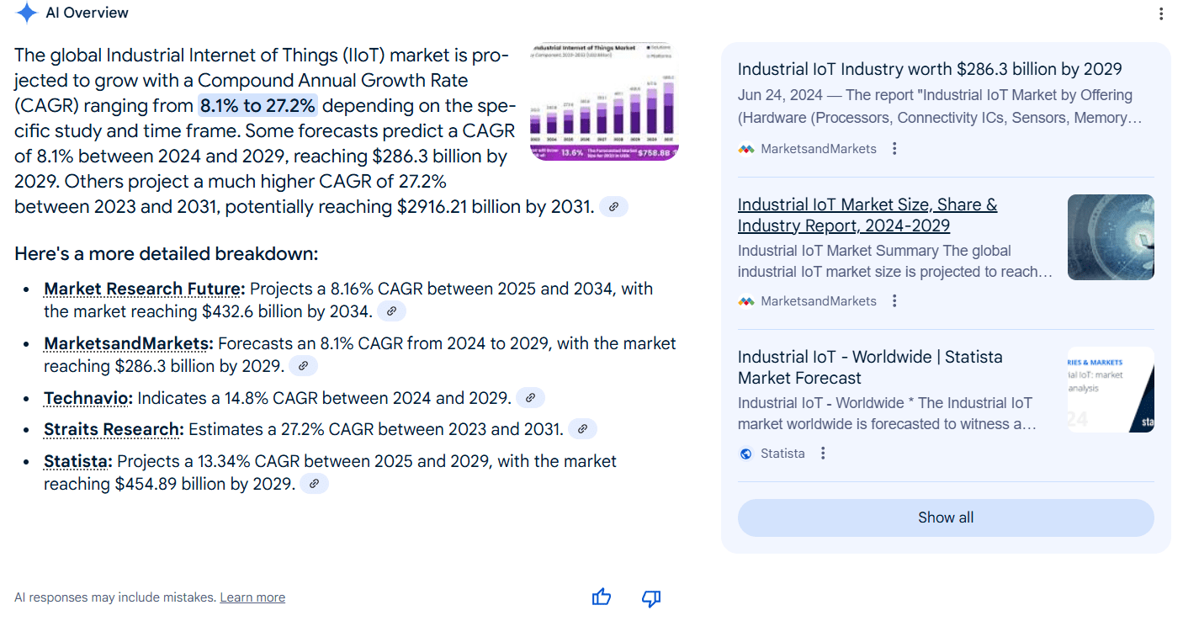Viewport: 1183px width, 621px height.
Task: Click the link icon next to the Technavio bullet
Action: pyautogui.click(x=530, y=397)
